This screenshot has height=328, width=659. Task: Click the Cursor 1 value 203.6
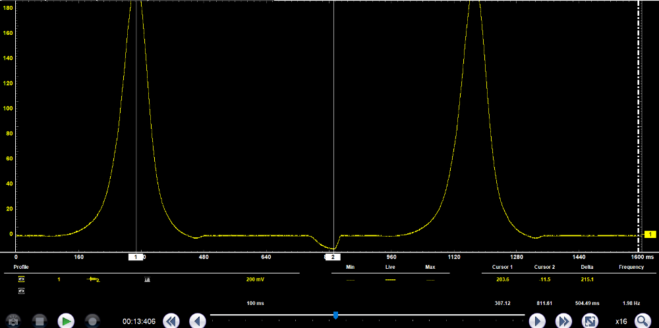503,279
